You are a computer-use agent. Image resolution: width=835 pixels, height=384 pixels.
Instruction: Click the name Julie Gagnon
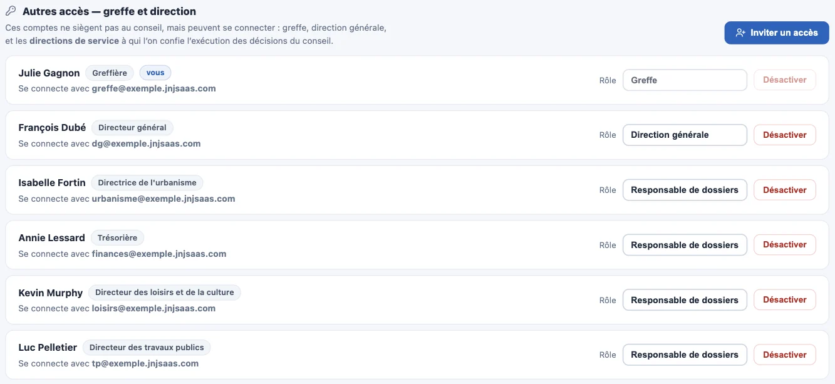(x=49, y=73)
